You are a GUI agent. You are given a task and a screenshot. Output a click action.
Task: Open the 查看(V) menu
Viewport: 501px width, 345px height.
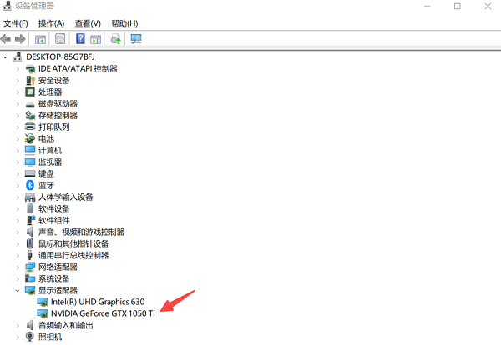(x=88, y=23)
